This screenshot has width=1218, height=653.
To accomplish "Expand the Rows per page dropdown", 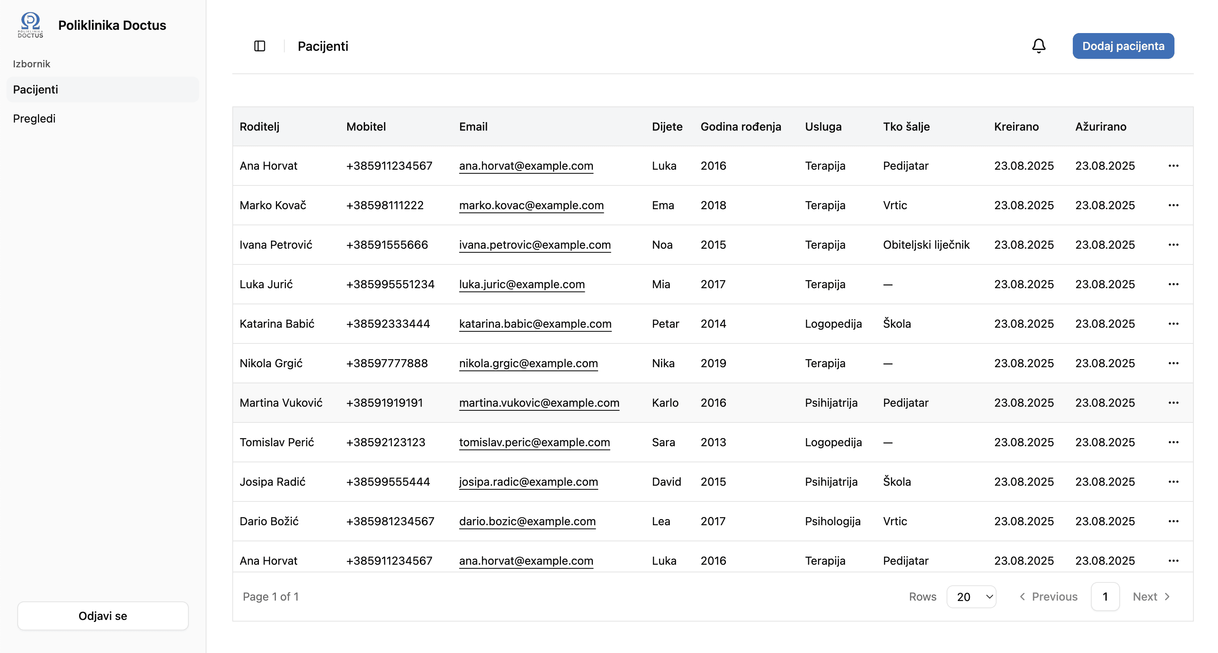I will (x=971, y=597).
